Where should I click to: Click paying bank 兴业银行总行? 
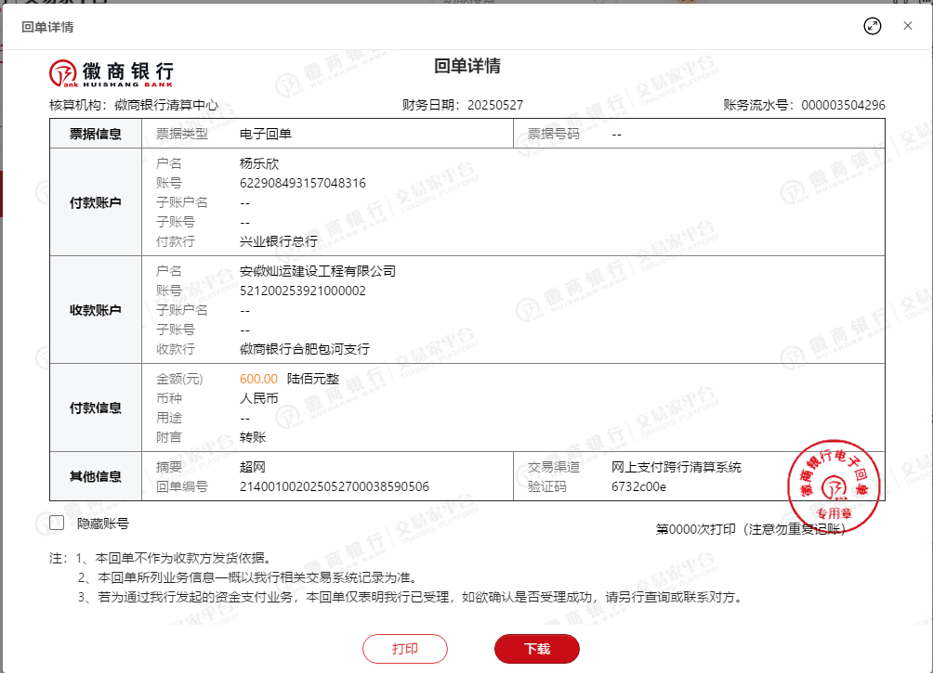pyautogui.click(x=278, y=241)
